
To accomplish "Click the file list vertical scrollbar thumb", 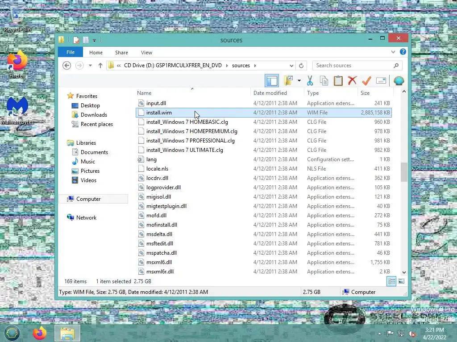I will 403,171.
